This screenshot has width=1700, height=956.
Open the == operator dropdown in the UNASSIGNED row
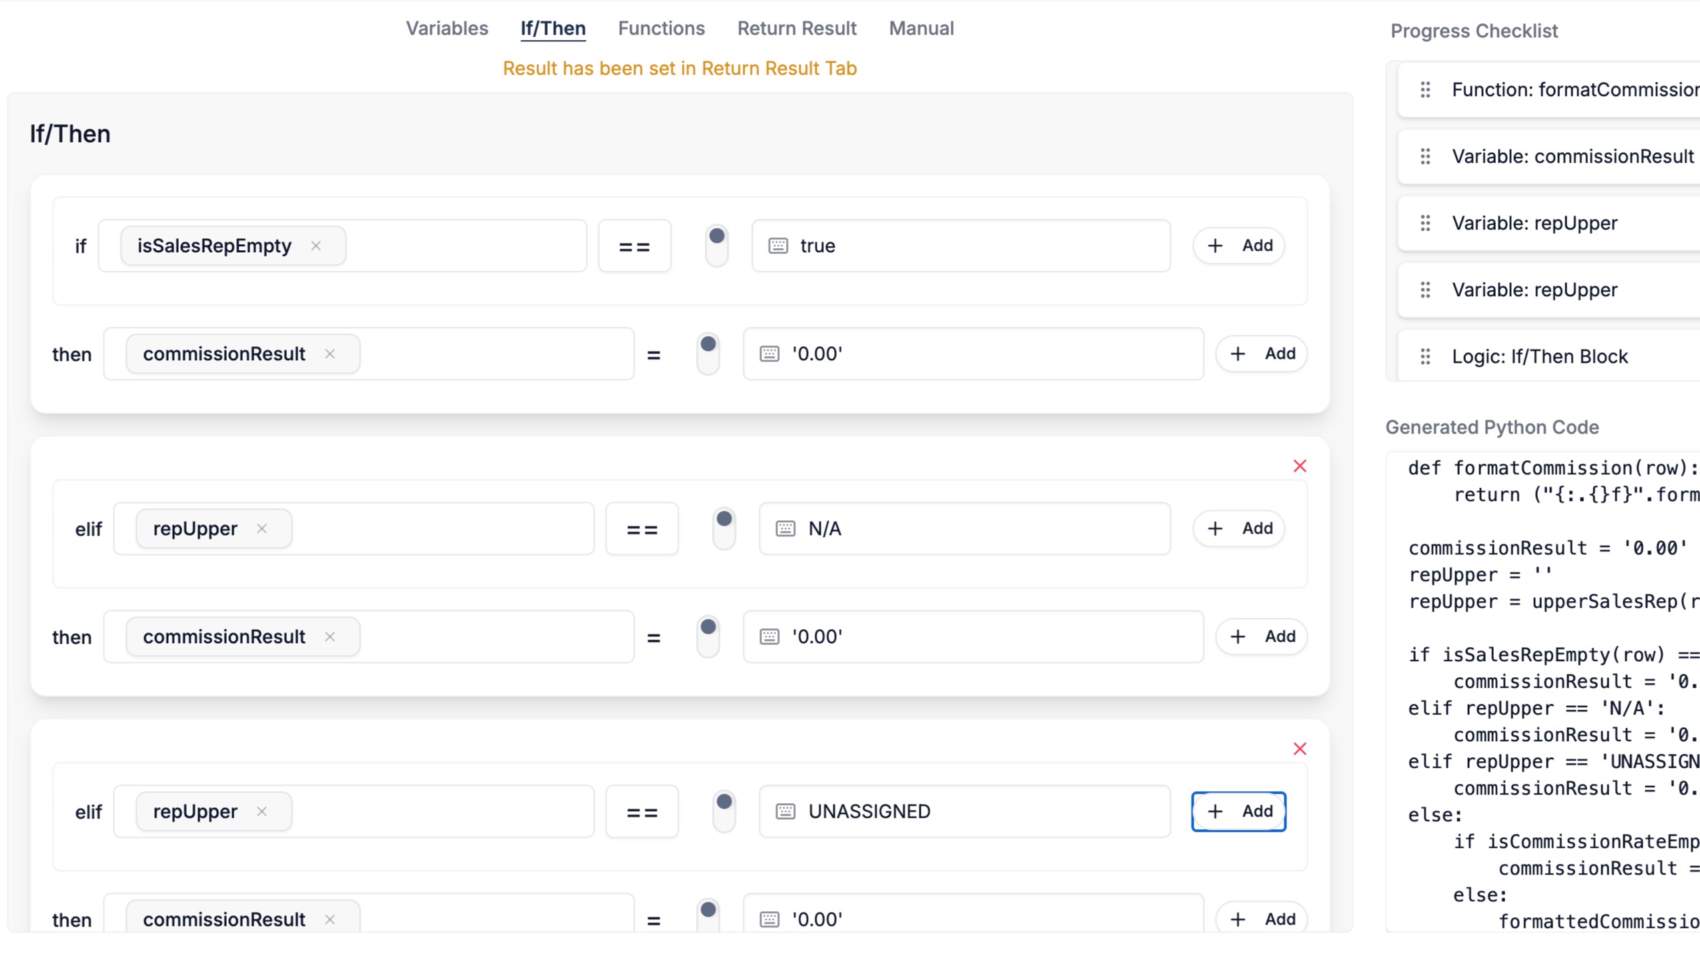(x=641, y=812)
